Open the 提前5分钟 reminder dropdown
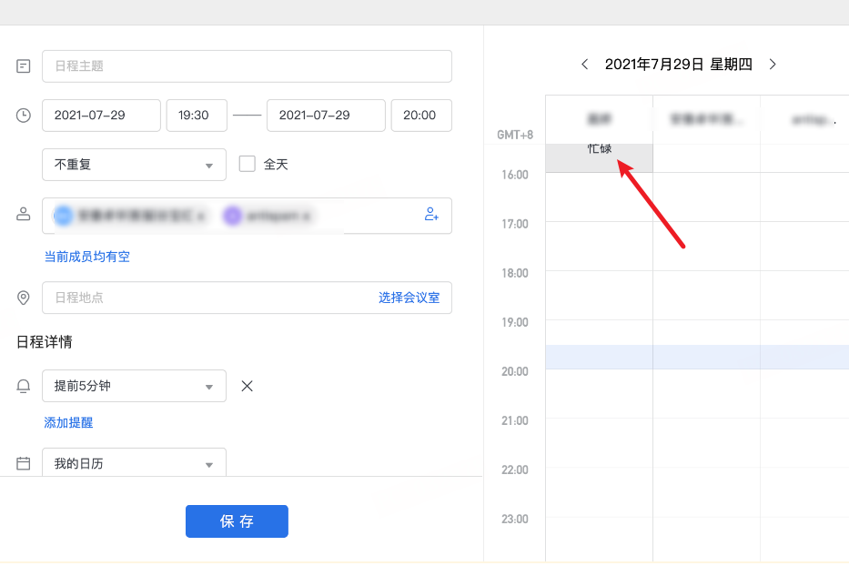This screenshot has height=576, width=849. click(x=135, y=386)
